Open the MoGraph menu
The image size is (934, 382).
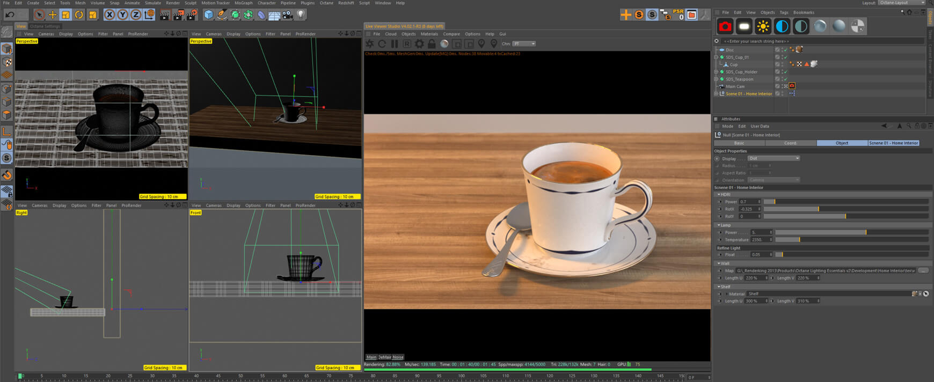pyautogui.click(x=244, y=3)
